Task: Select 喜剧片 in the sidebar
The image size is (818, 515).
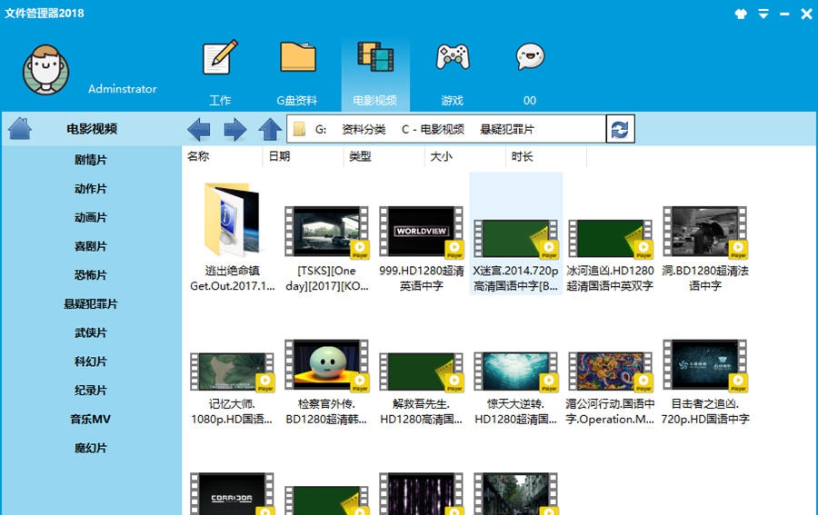Action: click(x=91, y=246)
